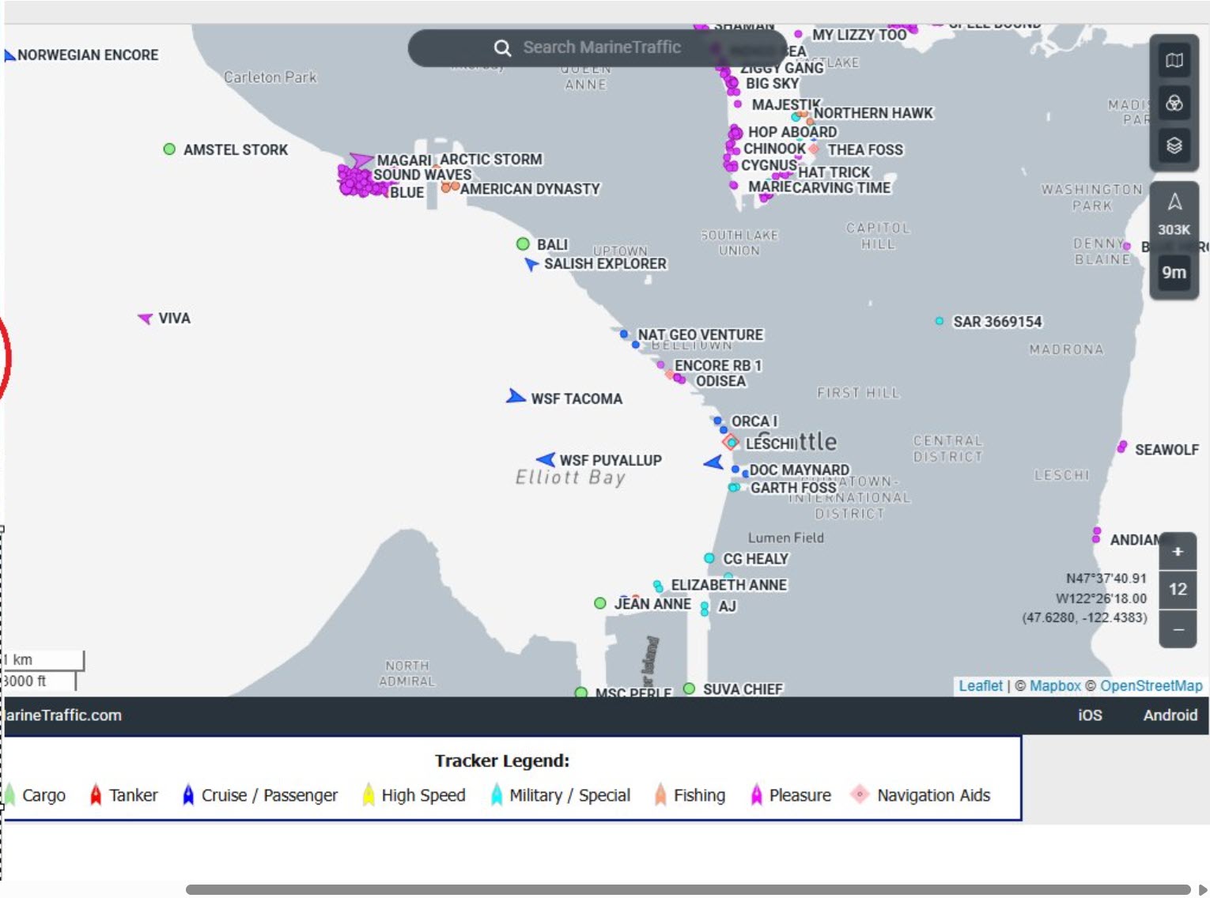The width and height of the screenshot is (1210, 898).
Task: Open the Android app link
Action: click(1170, 715)
